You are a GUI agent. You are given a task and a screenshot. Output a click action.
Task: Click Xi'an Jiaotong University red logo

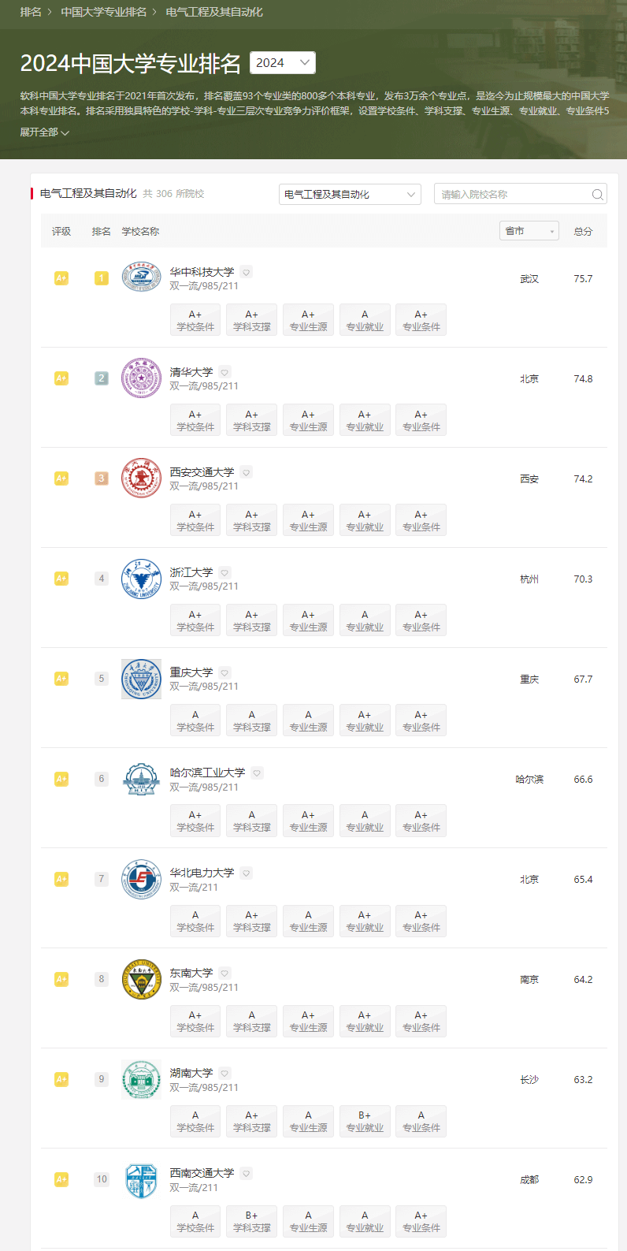click(x=141, y=478)
